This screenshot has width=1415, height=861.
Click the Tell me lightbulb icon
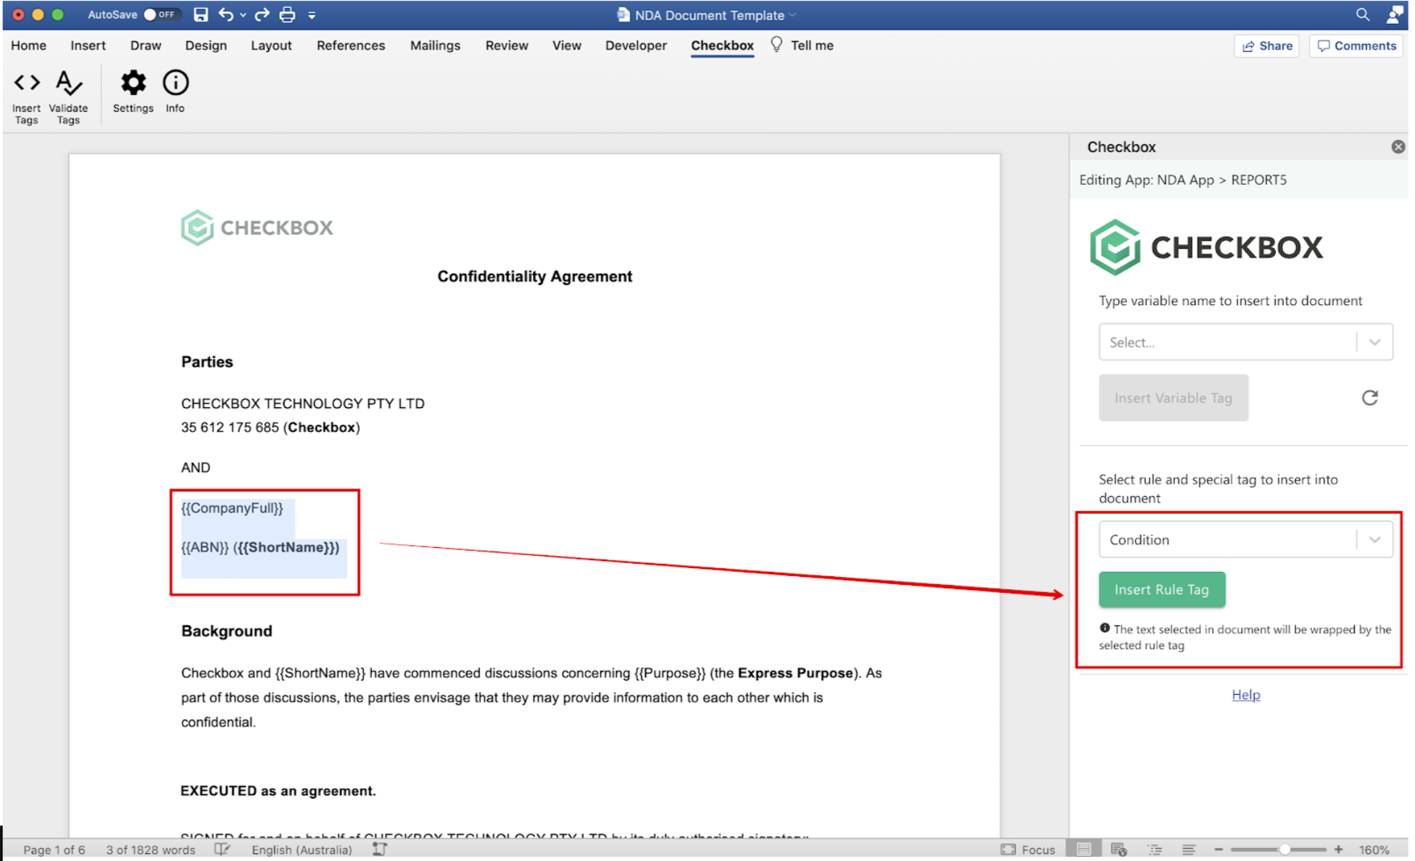coord(776,45)
